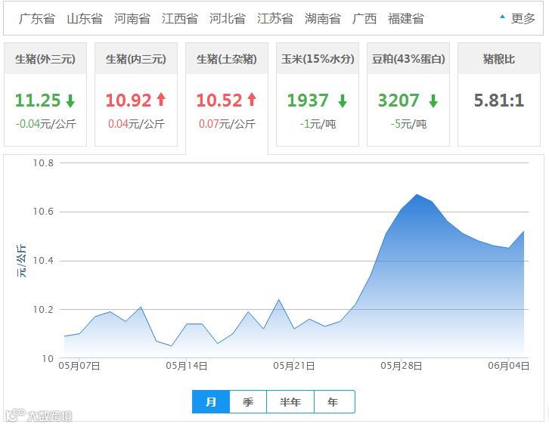The image size is (549, 427).
Task: Click red up arrow next to 10.92
Action: click(x=161, y=100)
